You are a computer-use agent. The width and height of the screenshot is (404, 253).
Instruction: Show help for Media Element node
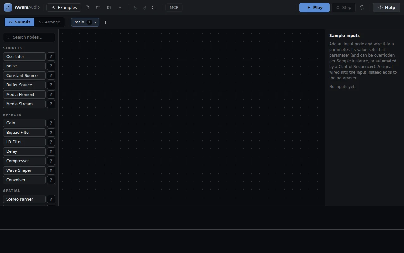pyautogui.click(x=51, y=95)
